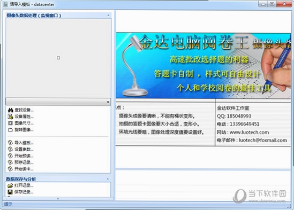Viewport: 294px width, 210px height.
Task: Collapse the 摄像头数据处理 panel using its arrow
Action: (x=108, y=15)
